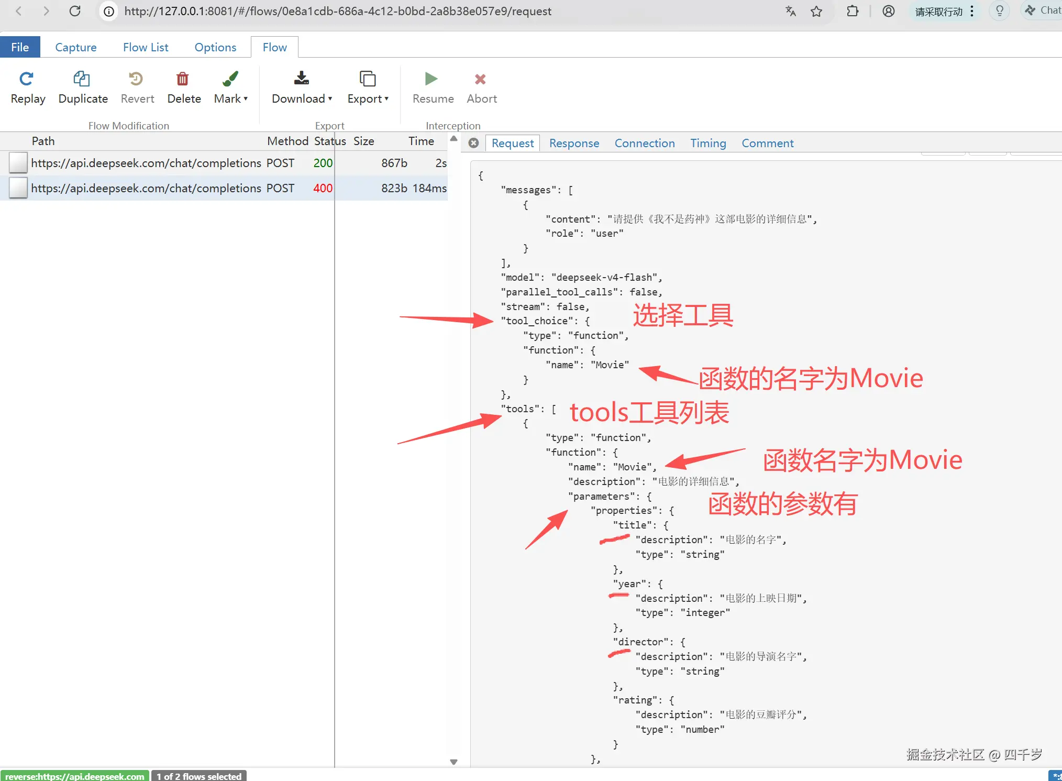
Task: Click the "type": "integer" line
Action: tap(682, 612)
